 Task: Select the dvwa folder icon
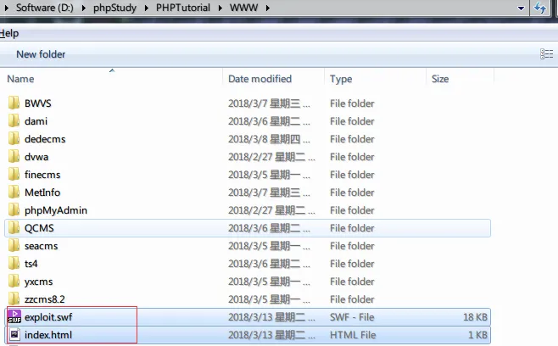[14, 157]
